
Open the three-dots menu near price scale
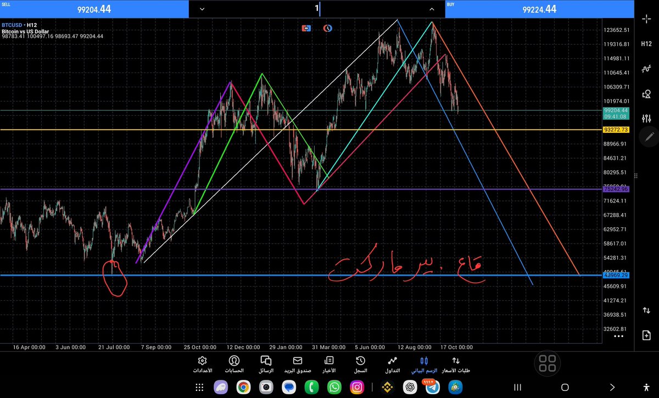(x=619, y=335)
